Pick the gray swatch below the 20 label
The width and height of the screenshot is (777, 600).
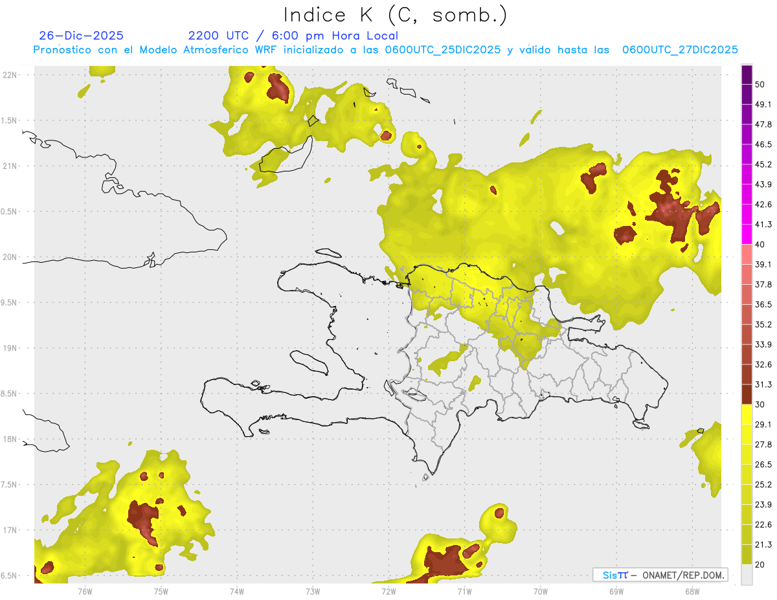(747, 574)
